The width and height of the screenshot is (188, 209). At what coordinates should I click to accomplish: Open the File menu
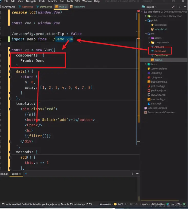[6, 1]
